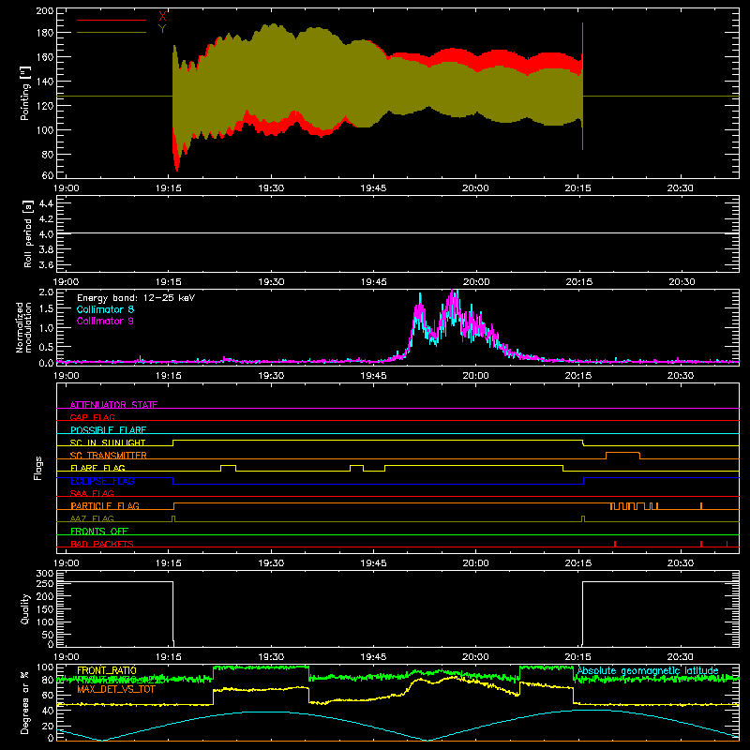Select the X legend label
This screenshot has width=750, height=750.
click(162, 17)
